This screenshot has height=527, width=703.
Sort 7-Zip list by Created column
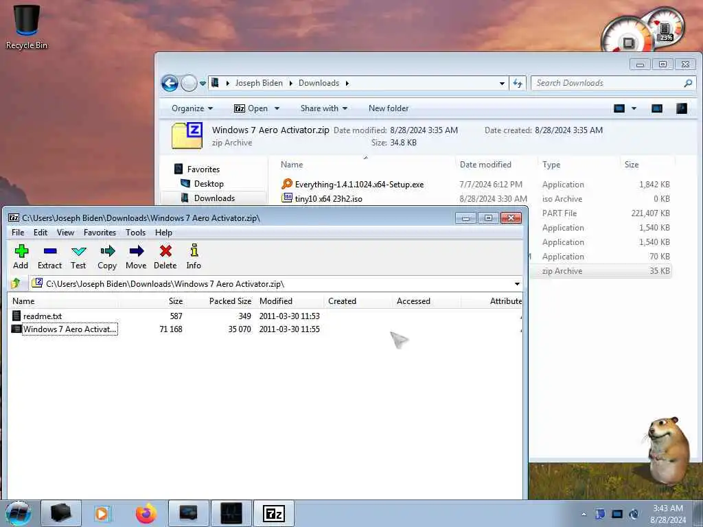[358, 301]
